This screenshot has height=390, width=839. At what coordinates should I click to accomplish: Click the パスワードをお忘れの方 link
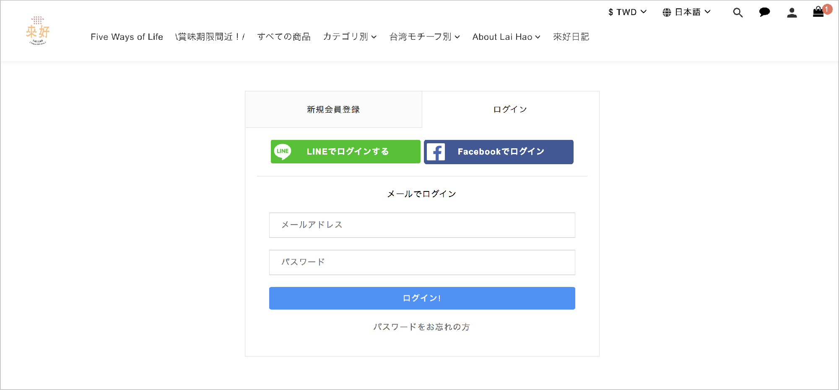(x=422, y=327)
